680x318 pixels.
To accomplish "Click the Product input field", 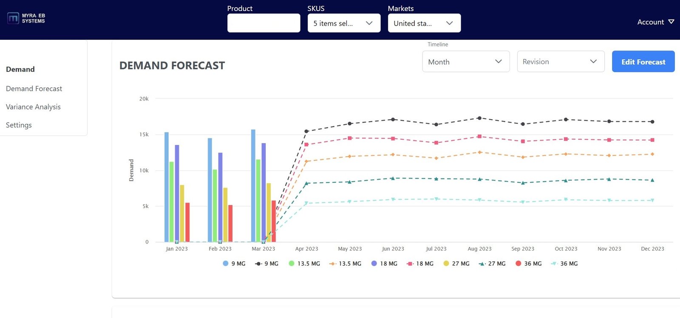I will pos(263,23).
